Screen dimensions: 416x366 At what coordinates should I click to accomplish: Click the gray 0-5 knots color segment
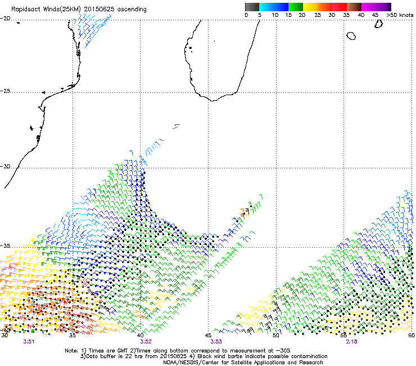[x=252, y=7]
